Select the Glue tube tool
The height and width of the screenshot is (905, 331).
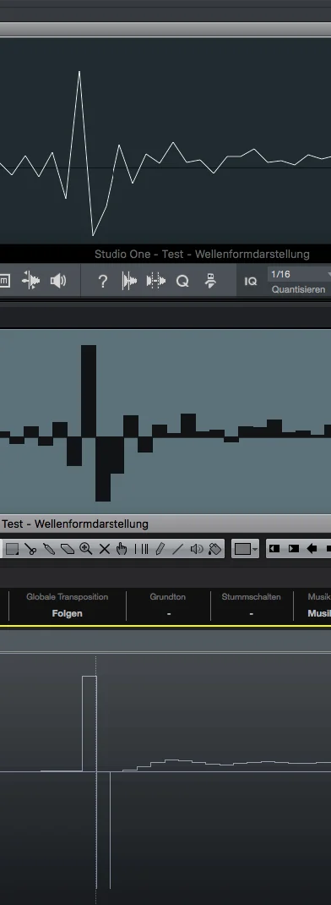[49, 548]
